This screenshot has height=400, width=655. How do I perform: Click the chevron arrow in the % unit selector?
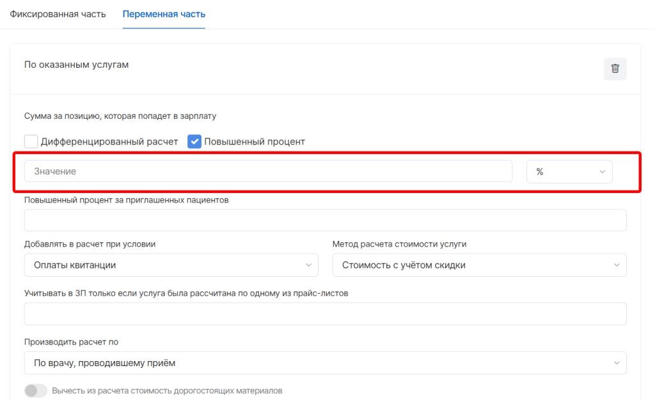(x=602, y=172)
